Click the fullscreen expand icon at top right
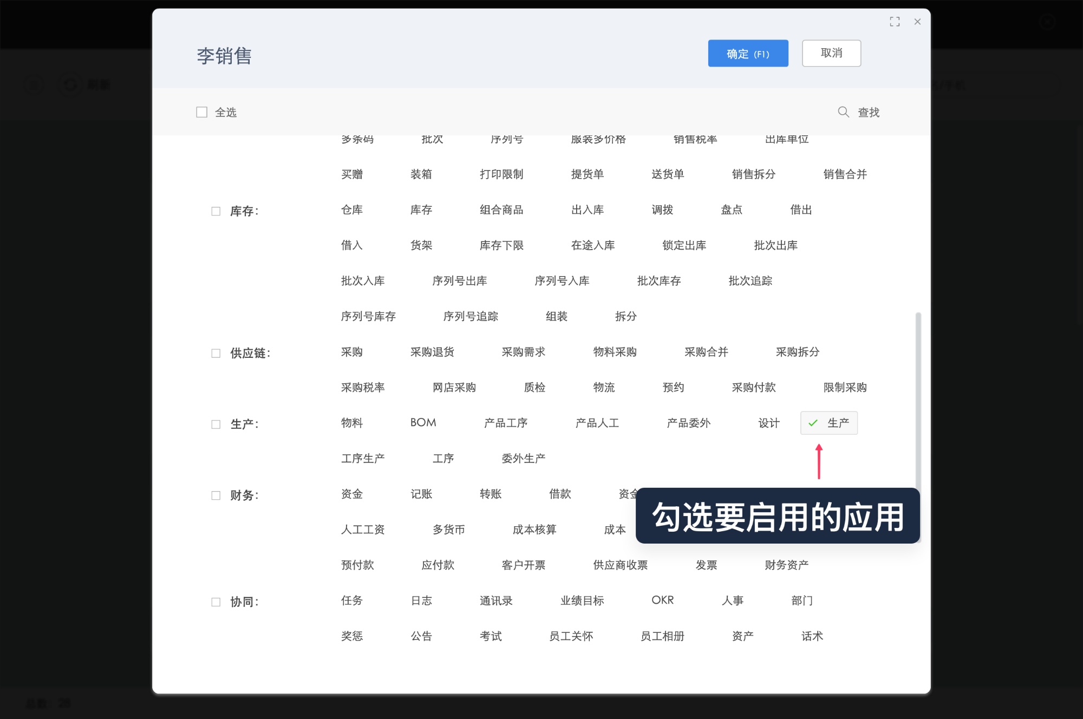The height and width of the screenshot is (719, 1083). point(895,21)
